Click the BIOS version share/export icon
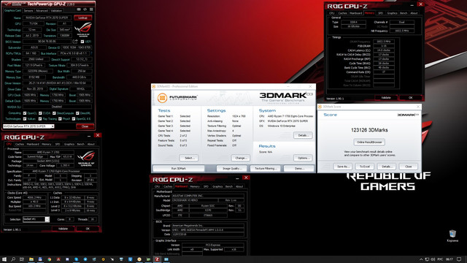The height and width of the screenshot is (263, 467). point(75,42)
